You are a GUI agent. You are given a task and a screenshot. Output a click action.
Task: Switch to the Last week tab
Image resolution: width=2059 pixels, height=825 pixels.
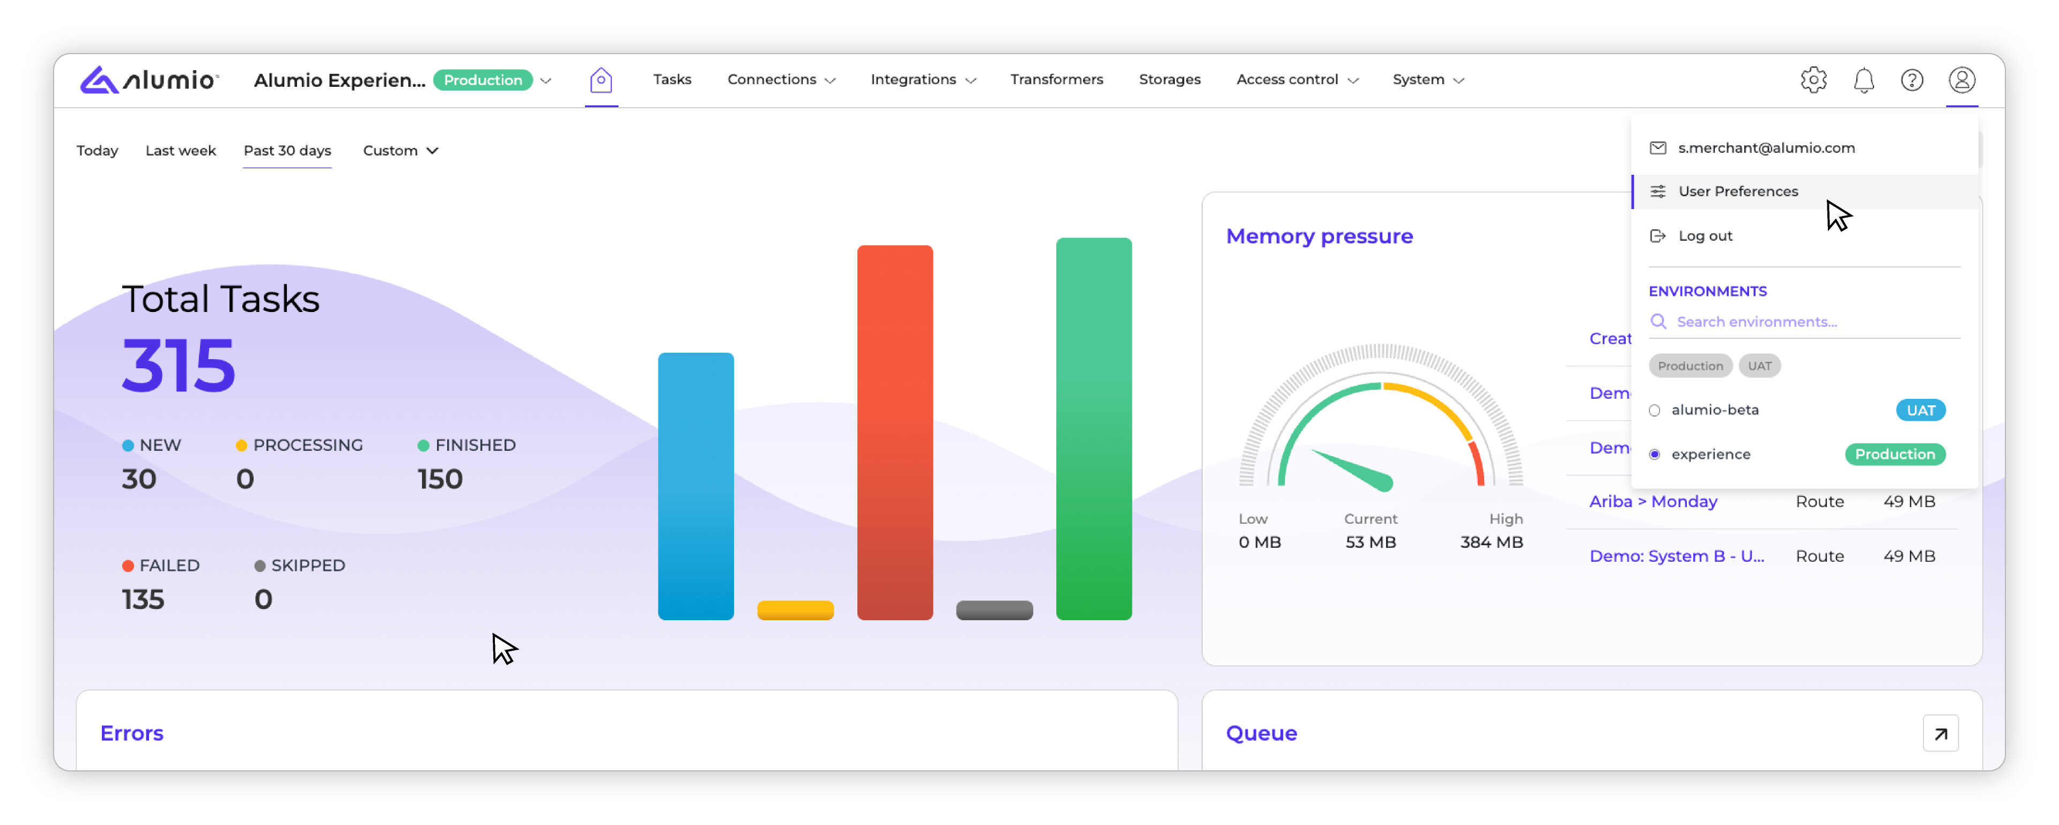tap(181, 150)
